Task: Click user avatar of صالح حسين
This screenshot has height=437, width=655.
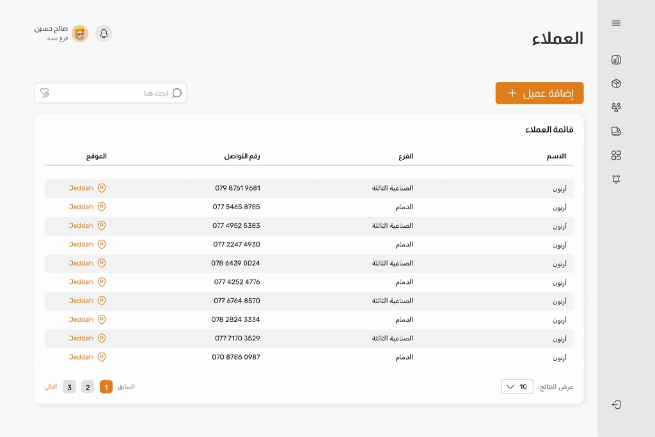Action: (80, 34)
